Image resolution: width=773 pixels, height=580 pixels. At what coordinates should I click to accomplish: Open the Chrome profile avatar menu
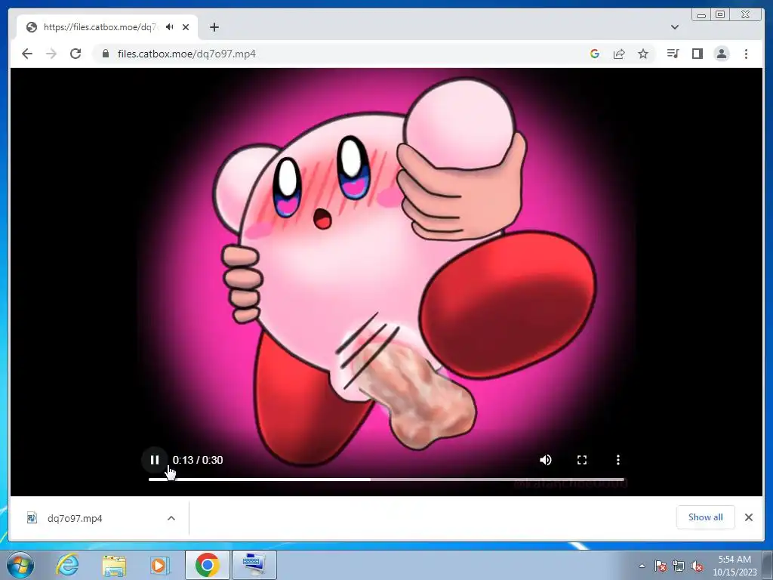coord(721,54)
